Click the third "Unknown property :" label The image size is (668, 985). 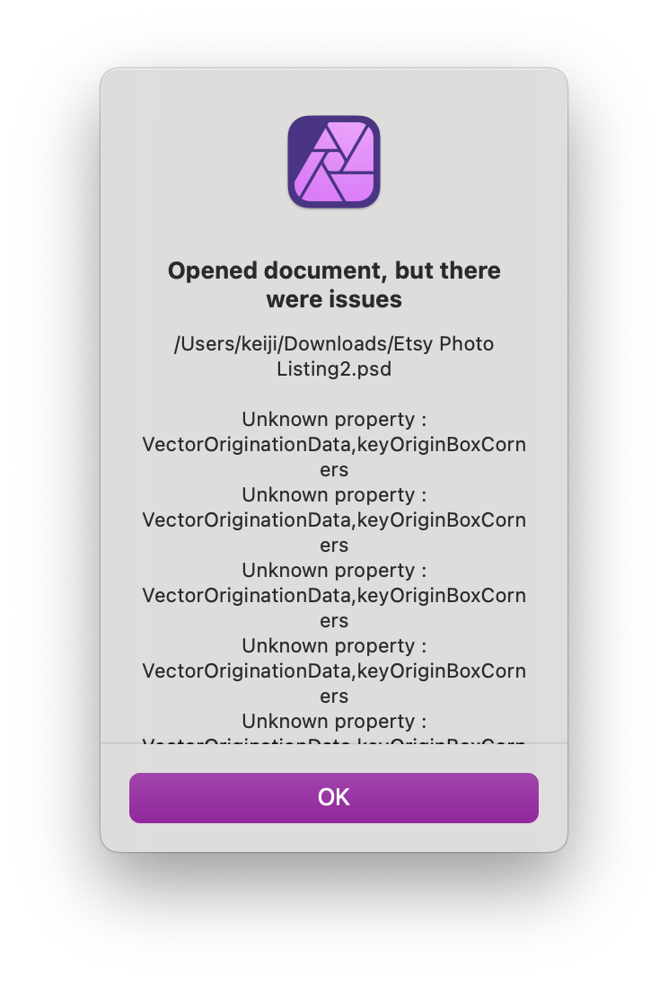click(334, 571)
